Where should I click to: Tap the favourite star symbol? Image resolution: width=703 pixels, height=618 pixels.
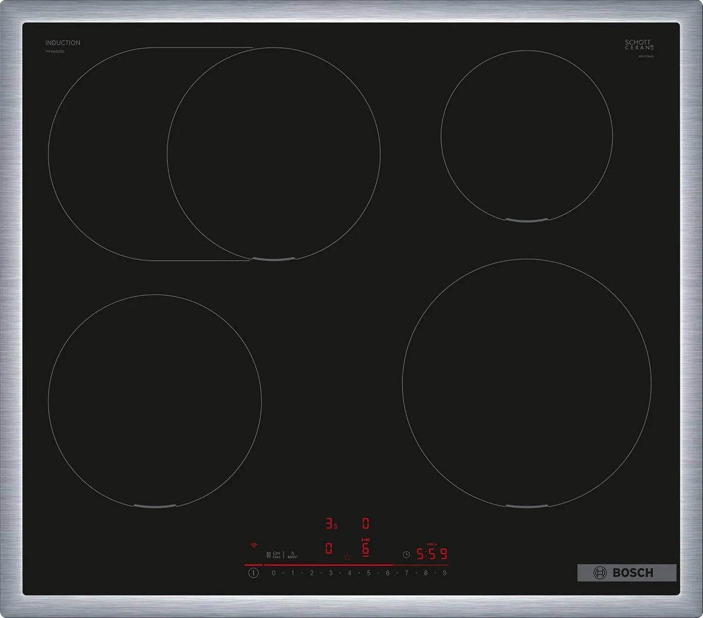coord(347,557)
